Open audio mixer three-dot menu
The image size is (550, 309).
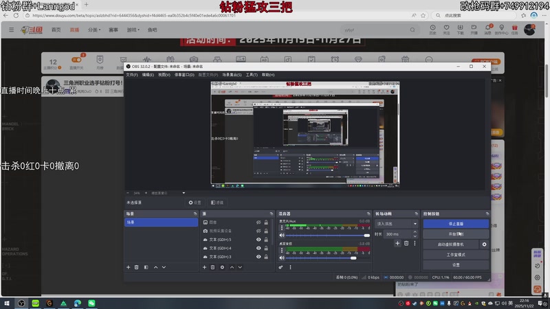tap(290, 267)
